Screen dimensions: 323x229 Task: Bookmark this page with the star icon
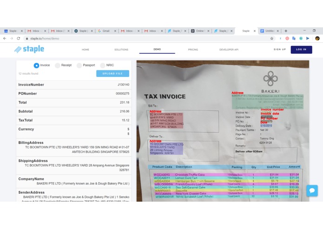click(x=272, y=38)
